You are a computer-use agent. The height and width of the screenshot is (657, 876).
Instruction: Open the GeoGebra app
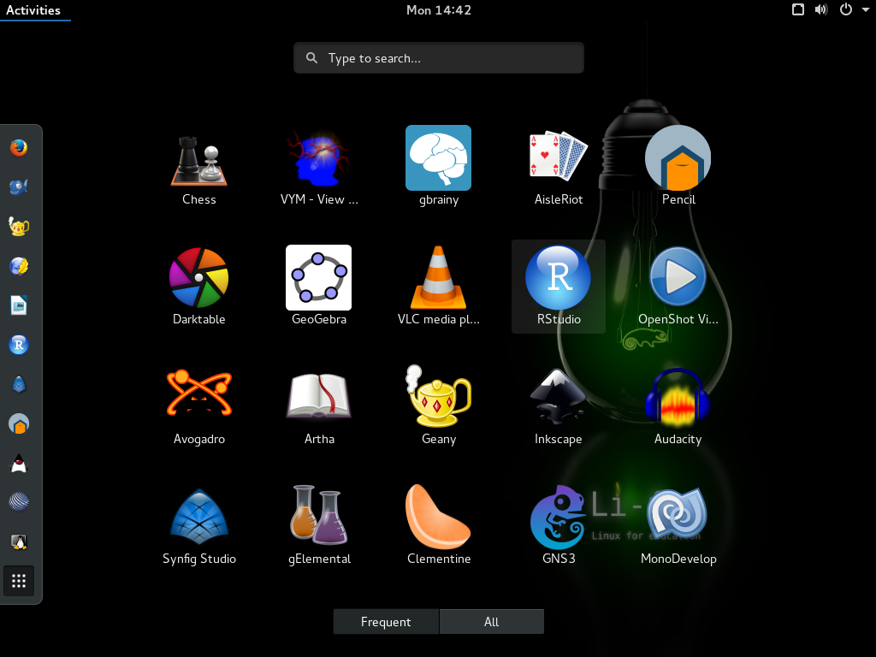tap(318, 279)
